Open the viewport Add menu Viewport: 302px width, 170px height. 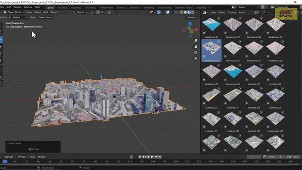tap(46, 12)
